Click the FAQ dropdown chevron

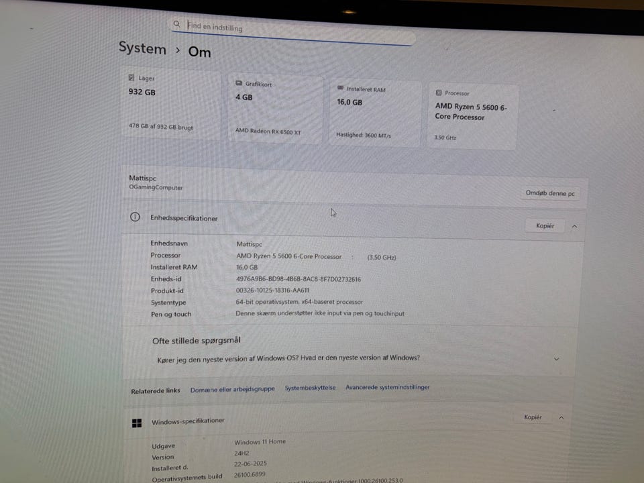(557, 359)
